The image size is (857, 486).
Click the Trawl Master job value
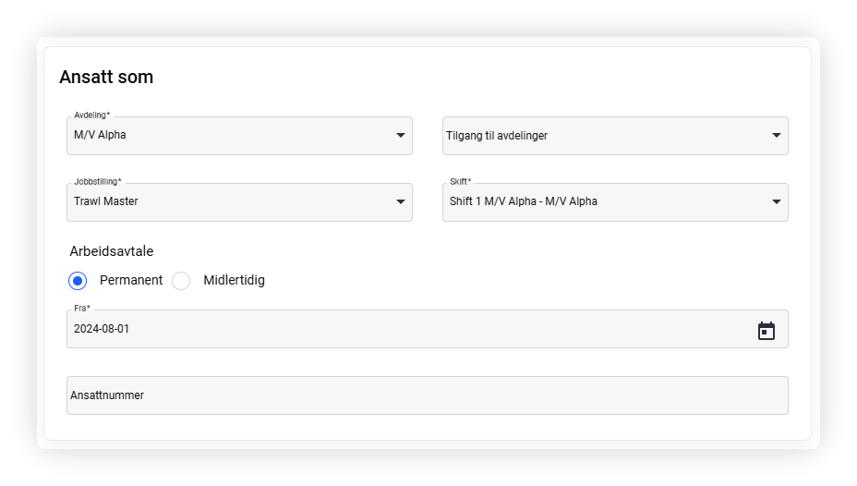coord(106,201)
